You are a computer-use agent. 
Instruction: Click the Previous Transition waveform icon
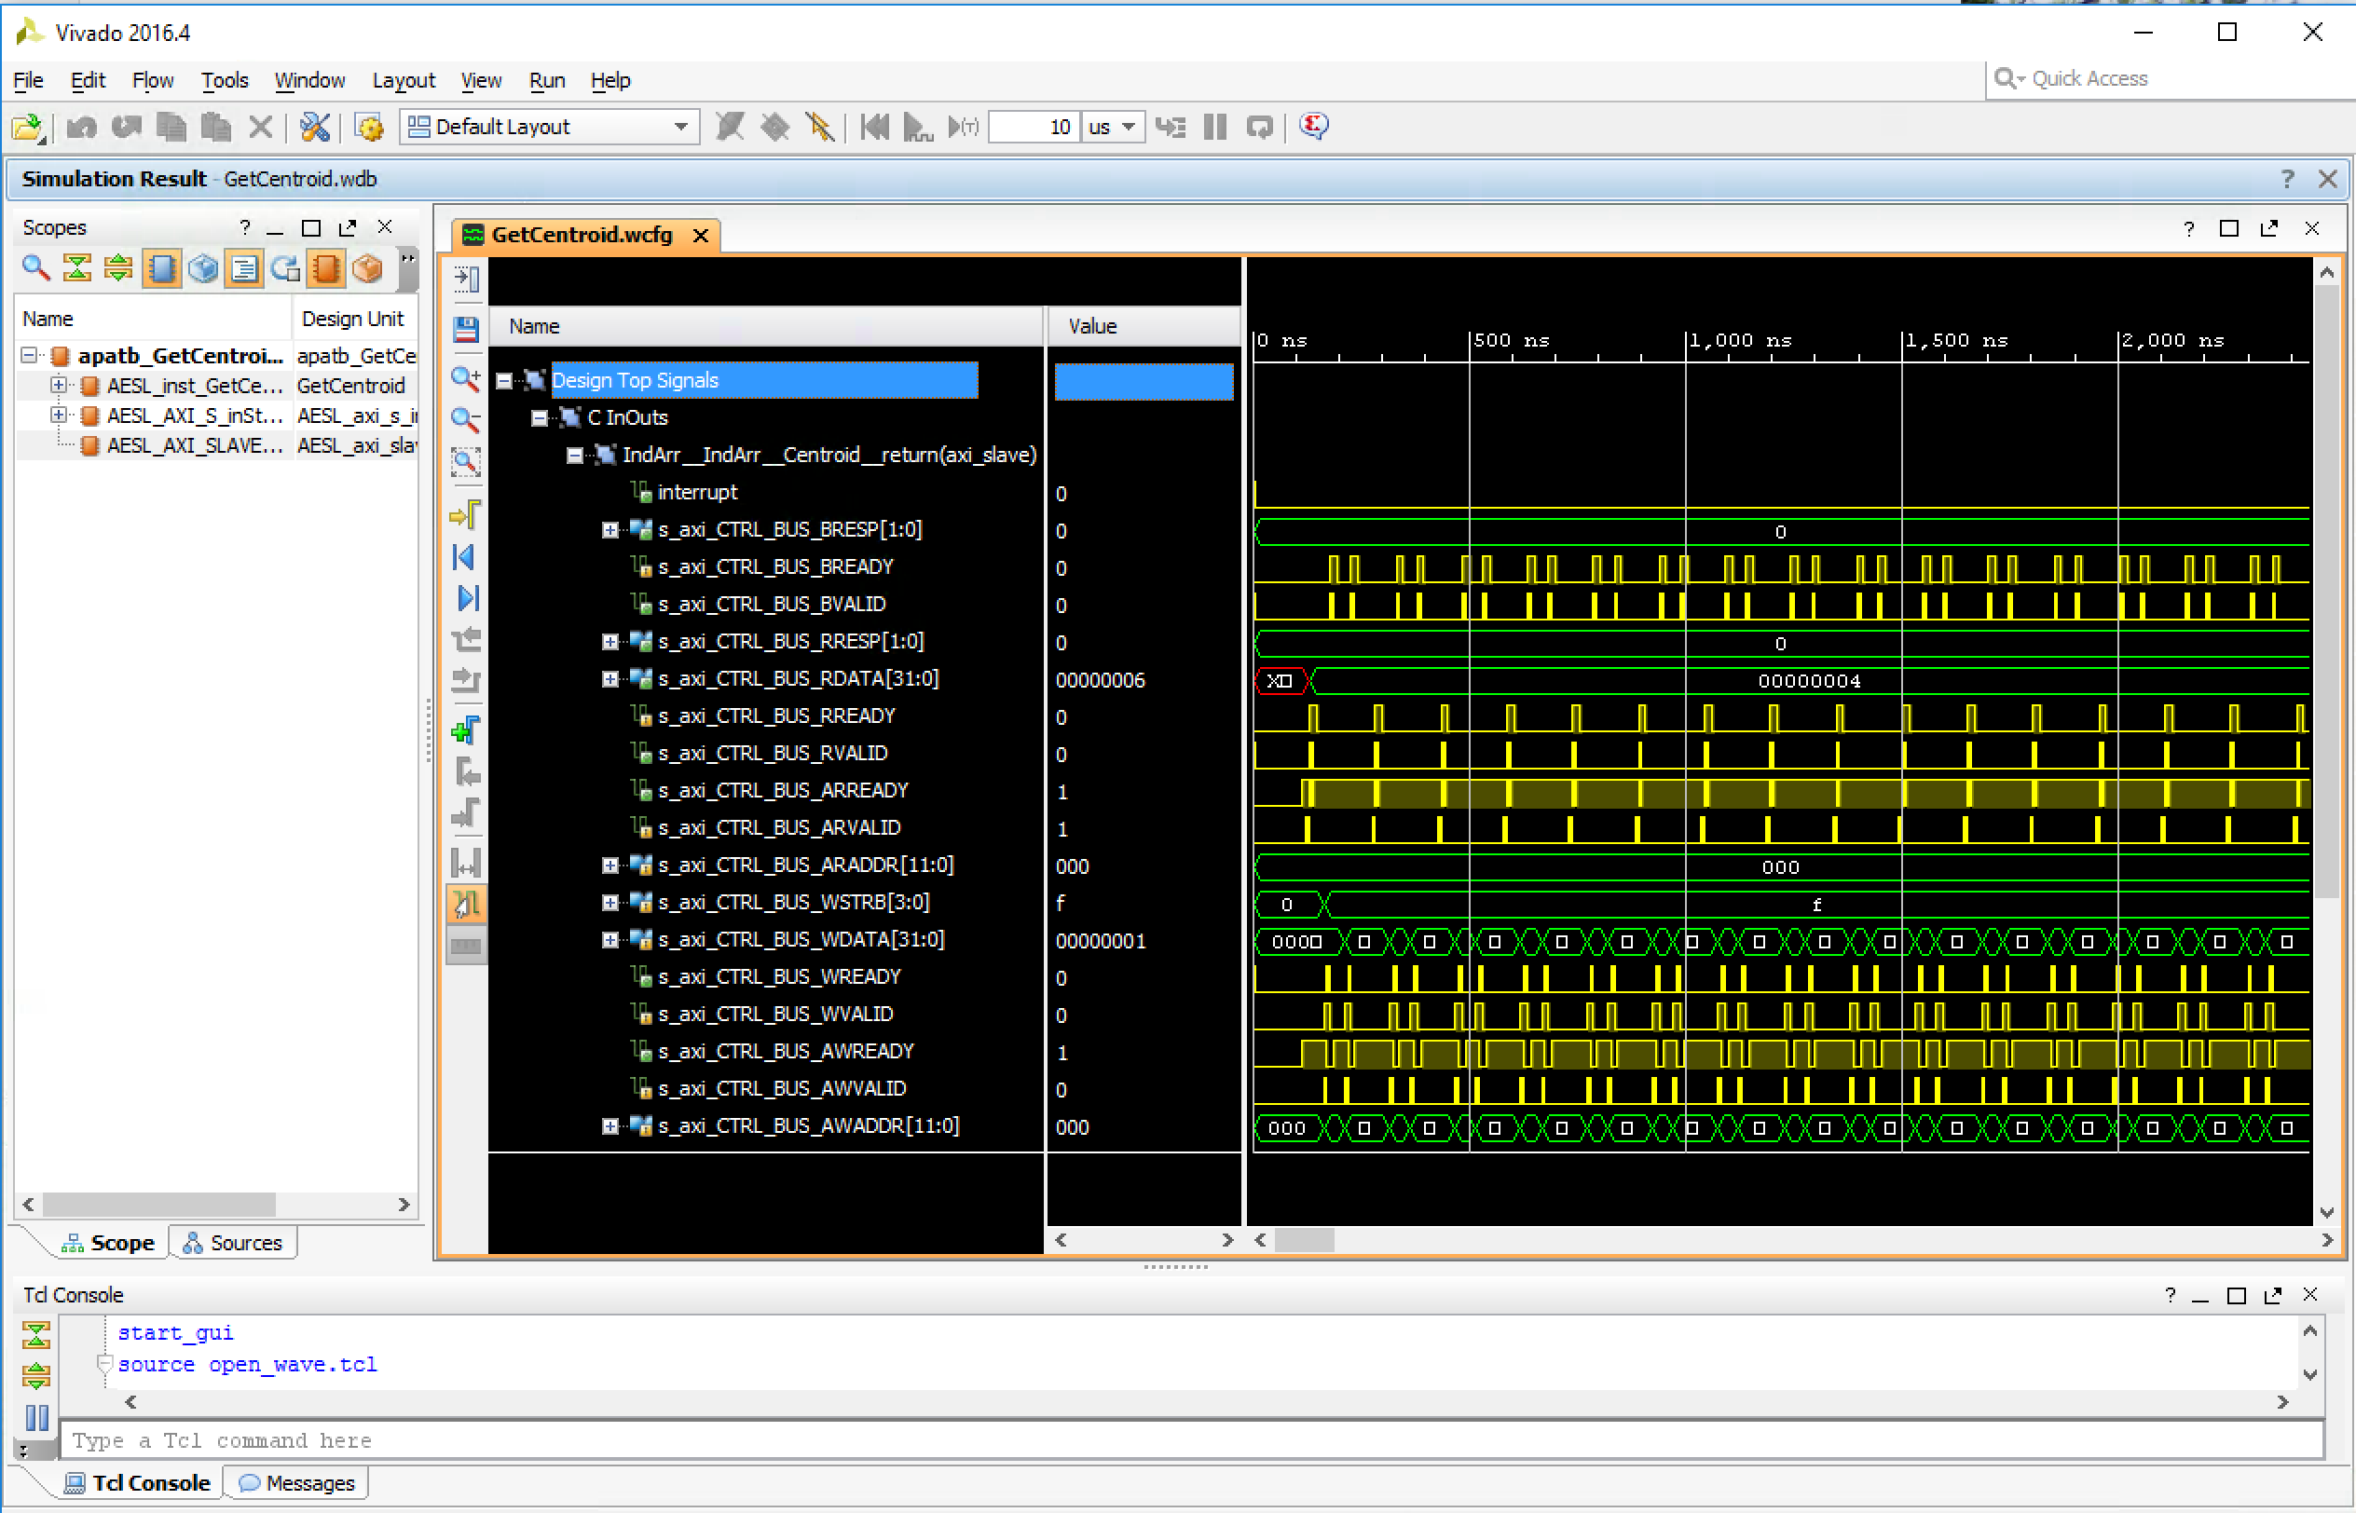(466, 640)
